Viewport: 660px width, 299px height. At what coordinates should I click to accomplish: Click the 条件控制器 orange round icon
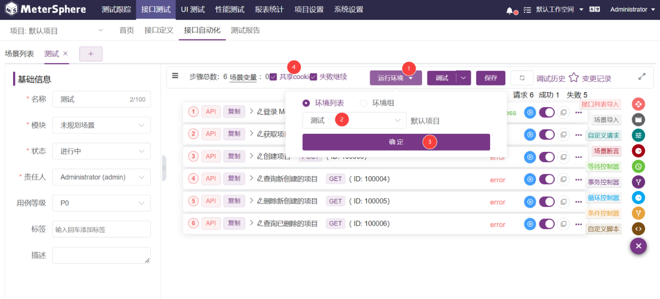638,213
